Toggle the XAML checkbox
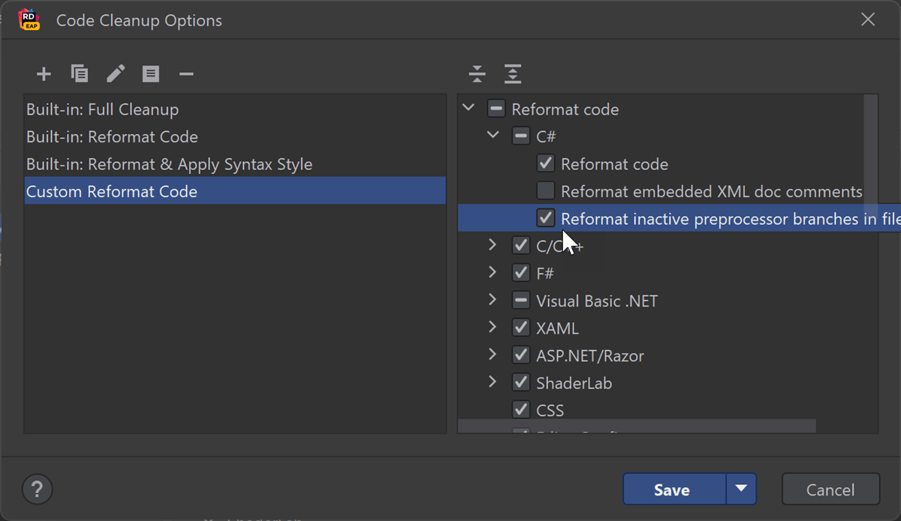Viewport: 901px width, 521px height. (x=521, y=328)
